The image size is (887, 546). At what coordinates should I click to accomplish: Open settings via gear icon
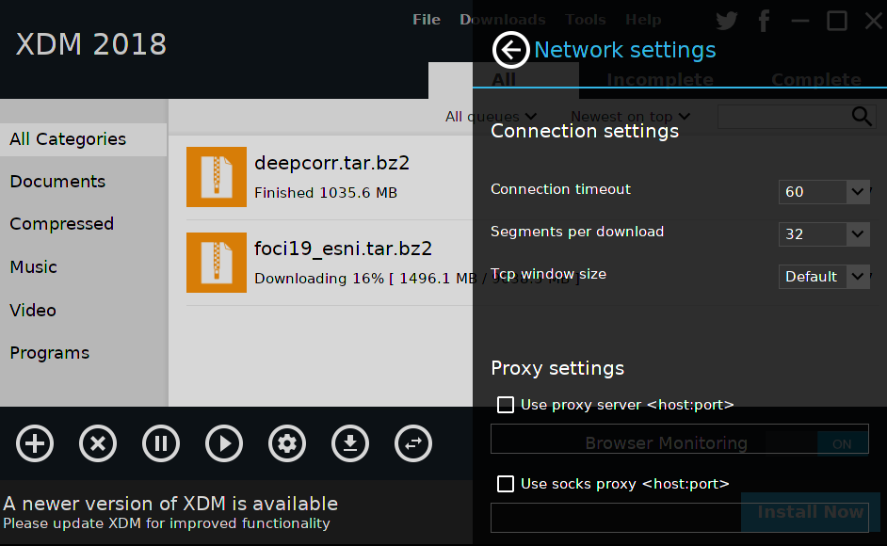pyautogui.click(x=287, y=443)
